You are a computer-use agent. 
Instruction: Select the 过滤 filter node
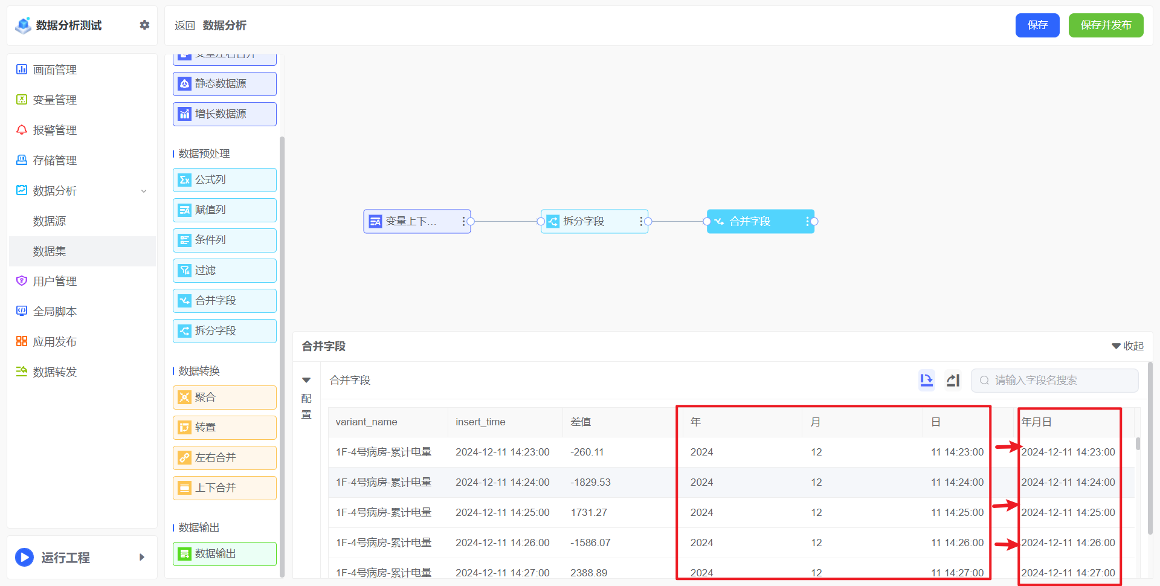[x=224, y=271]
